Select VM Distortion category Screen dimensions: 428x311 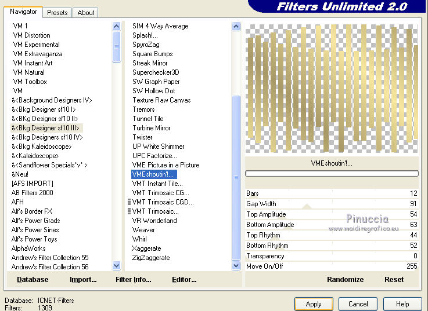pos(32,35)
